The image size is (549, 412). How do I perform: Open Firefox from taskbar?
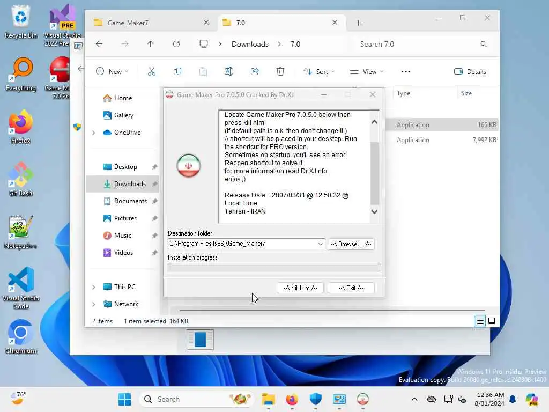(292, 399)
